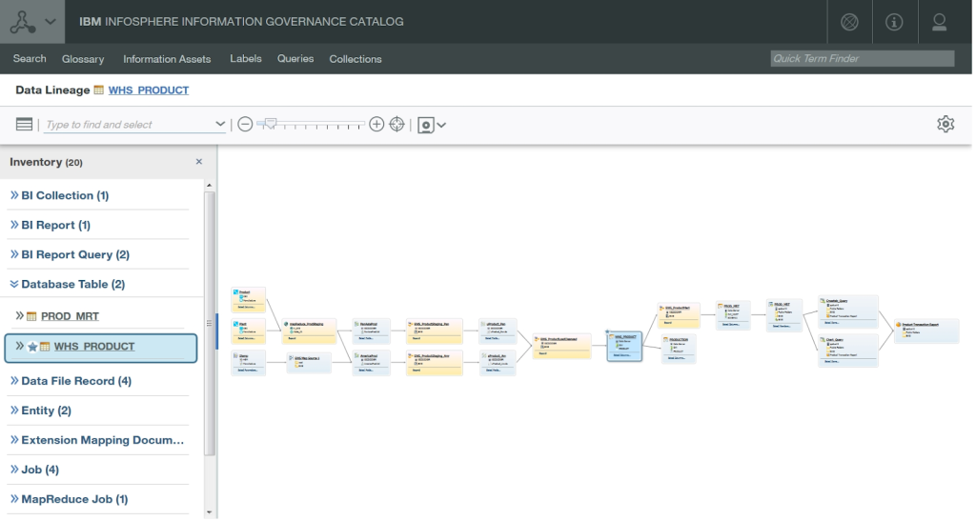The image size is (976, 521).
Task: Close the Inventory panel
Action: click(x=199, y=162)
